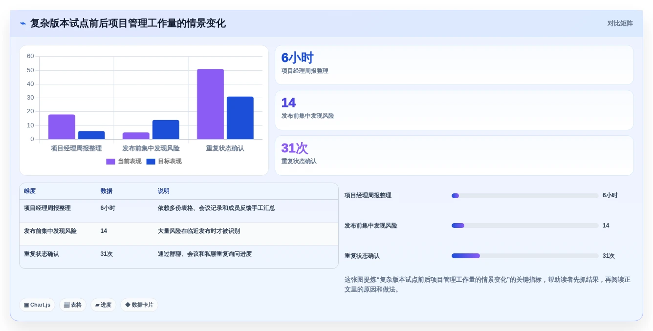Toggle the 当前表现 legend swatch

tap(110, 162)
